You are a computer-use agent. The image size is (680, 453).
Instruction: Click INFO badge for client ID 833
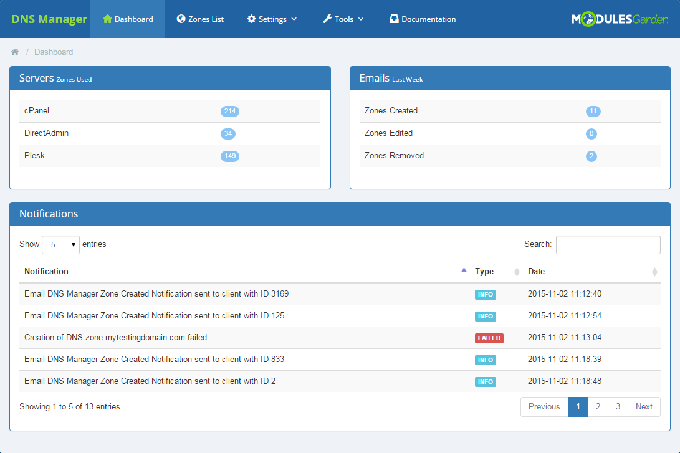click(486, 360)
